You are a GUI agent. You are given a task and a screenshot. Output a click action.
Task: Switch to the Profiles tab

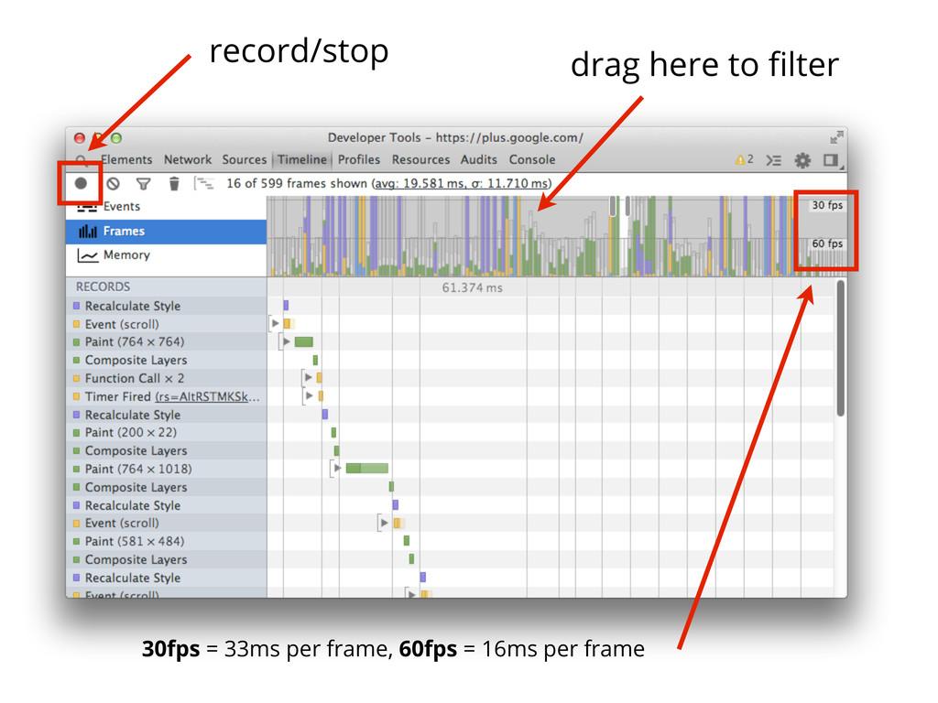click(x=358, y=159)
